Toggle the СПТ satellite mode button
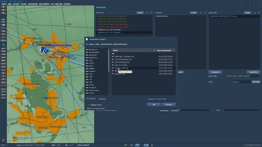This screenshot has width=262, height=147. 131,145
